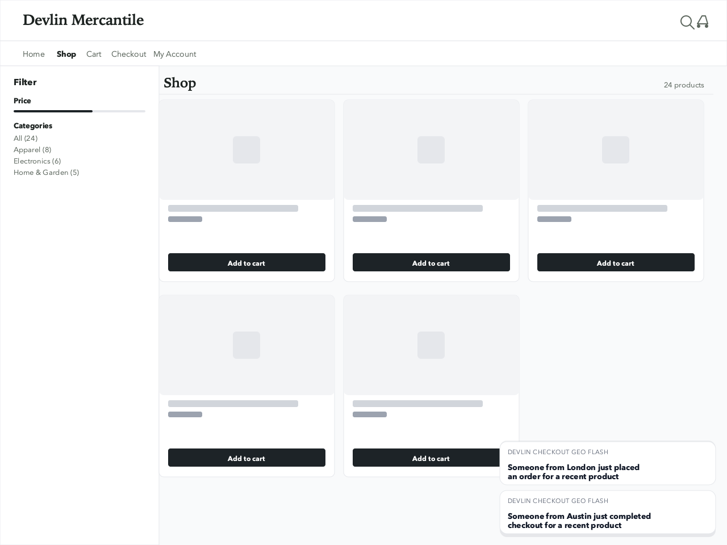The width and height of the screenshot is (727, 545).
Task: Click the Devlin Mercantile logo
Action: click(x=83, y=20)
